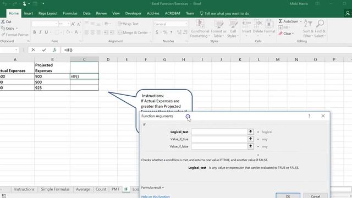Open Conditional Formatting menu

coord(200,29)
